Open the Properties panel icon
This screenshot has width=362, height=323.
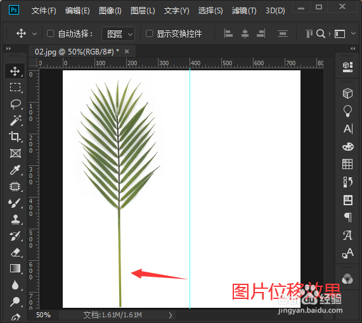click(347, 199)
